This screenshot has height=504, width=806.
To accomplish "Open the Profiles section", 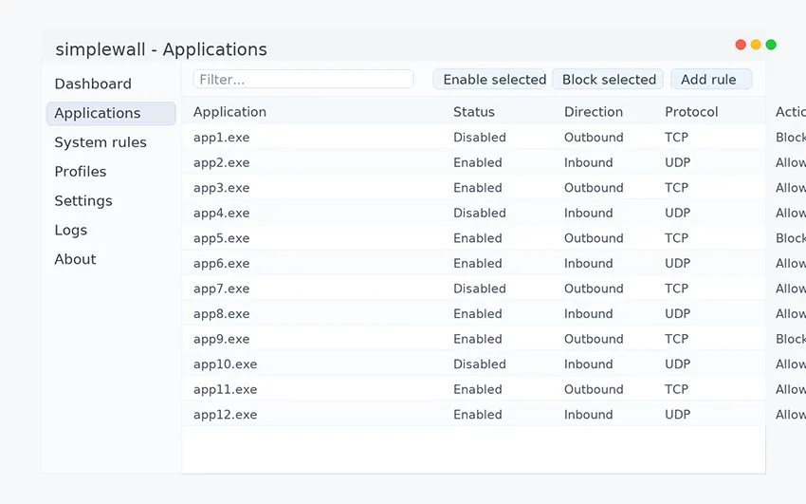I will point(81,172).
